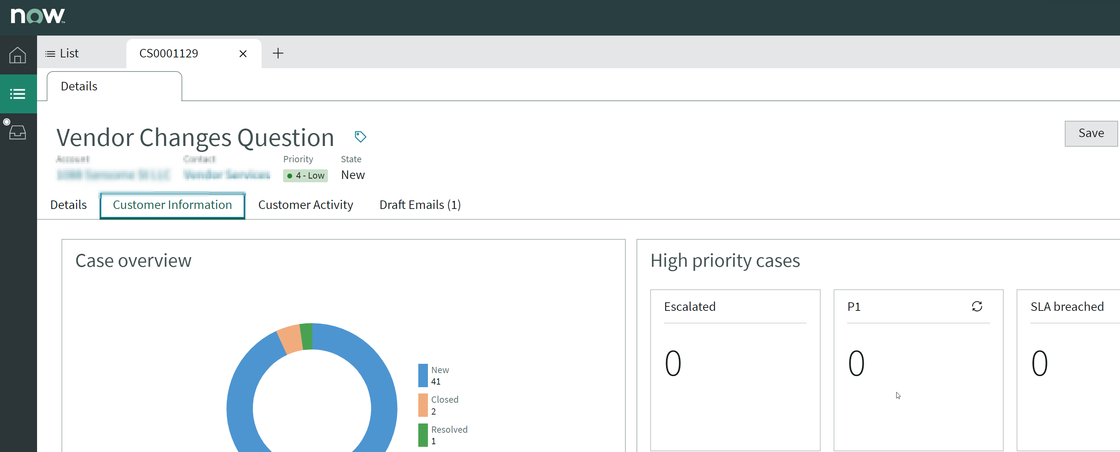Select the Details sub-tab of the case
This screenshot has height=452, width=1120.
tap(68, 205)
